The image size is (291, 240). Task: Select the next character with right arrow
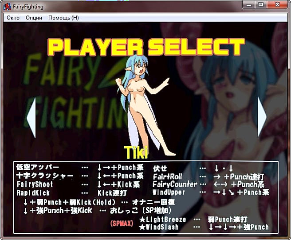(x=262, y=117)
